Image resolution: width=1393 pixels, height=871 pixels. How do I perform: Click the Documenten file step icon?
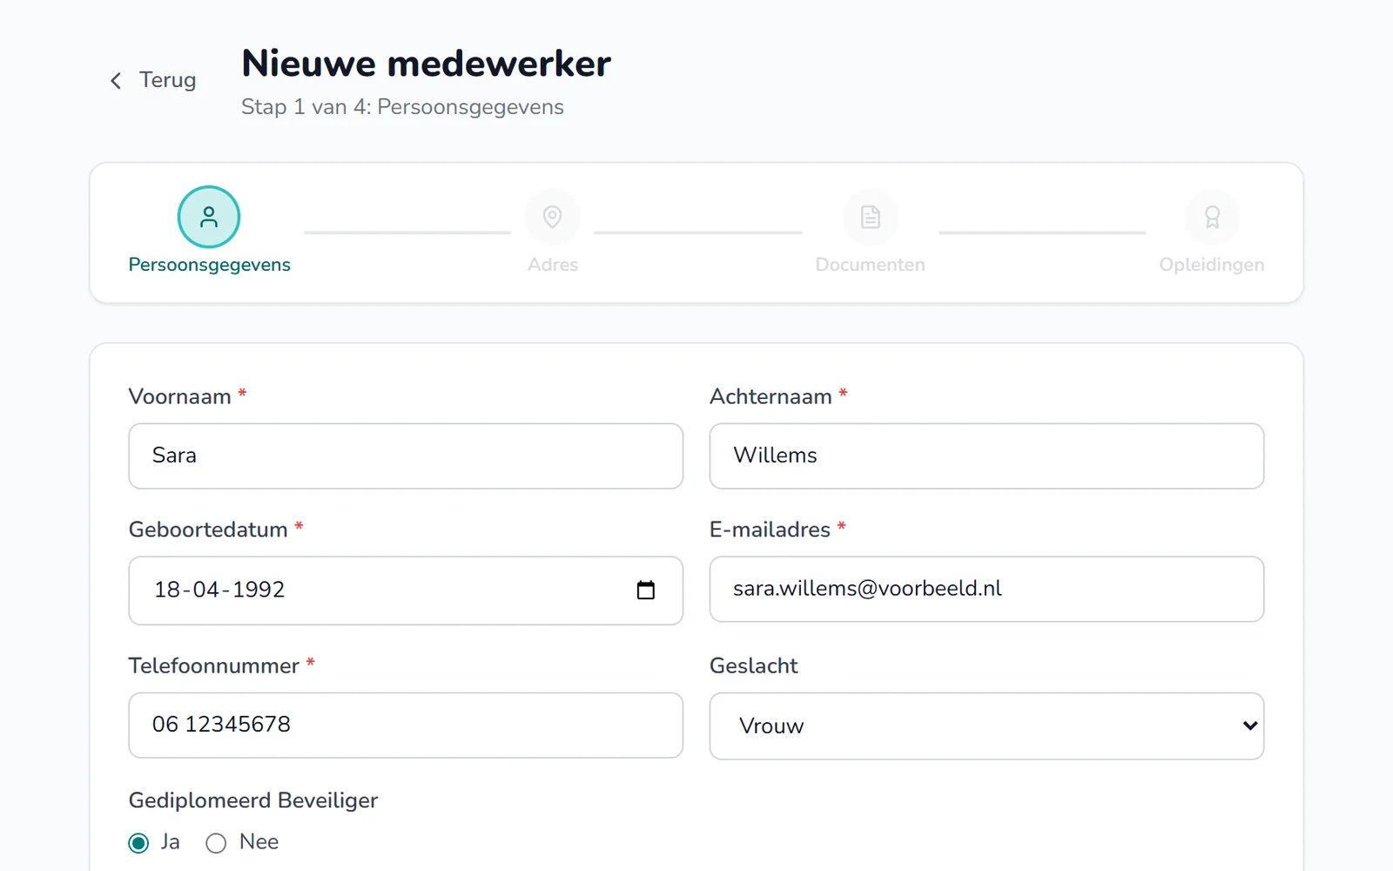(871, 217)
